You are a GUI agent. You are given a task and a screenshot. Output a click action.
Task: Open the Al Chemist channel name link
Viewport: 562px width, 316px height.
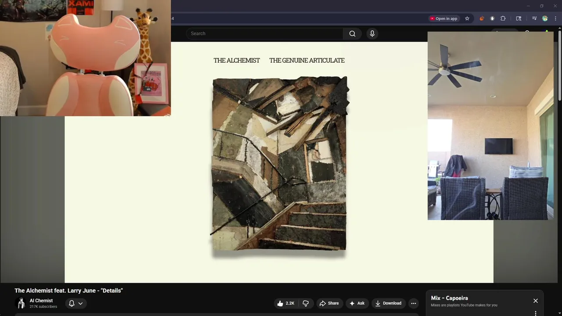(41, 301)
